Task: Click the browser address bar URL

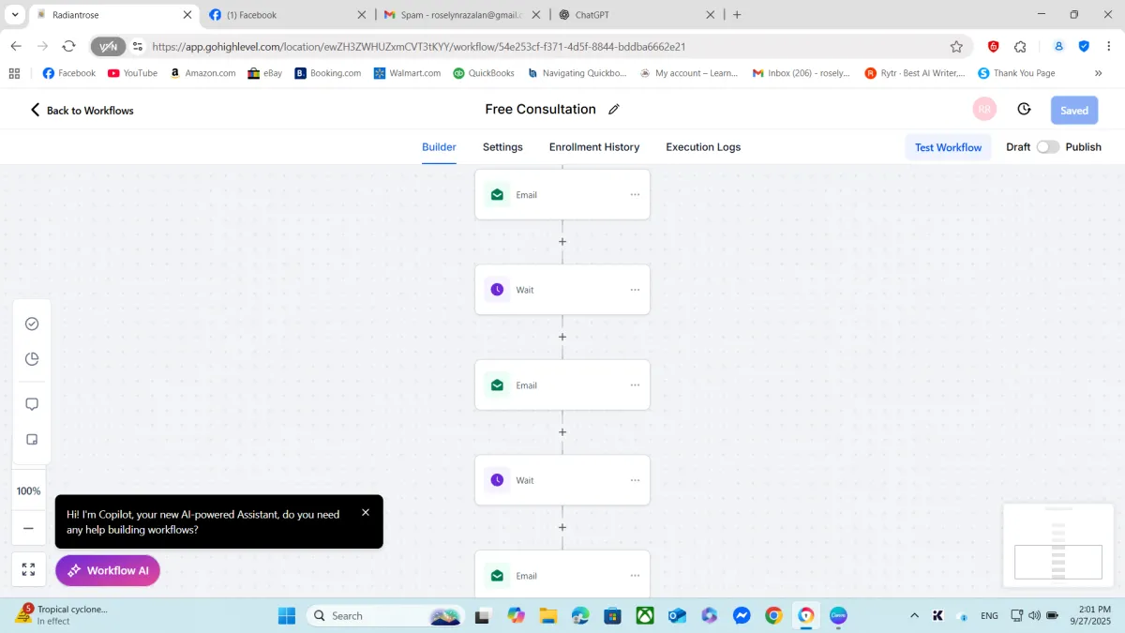Action: click(419, 46)
